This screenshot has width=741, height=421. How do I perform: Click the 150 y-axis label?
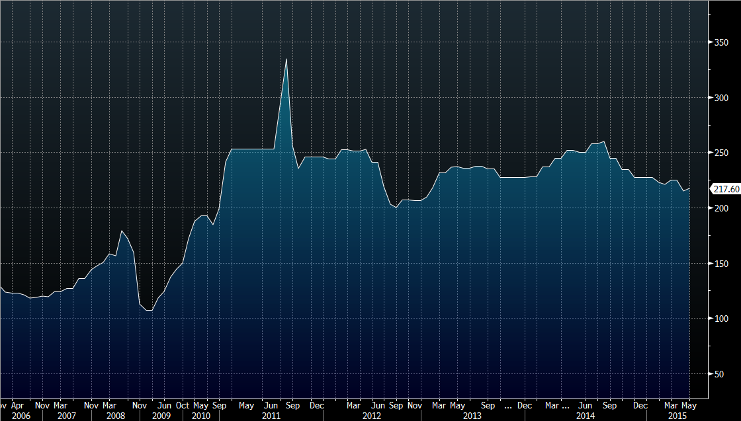(x=720, y=263)
